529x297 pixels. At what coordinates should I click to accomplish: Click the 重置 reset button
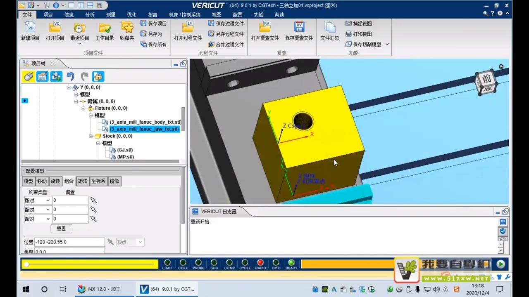61,229
